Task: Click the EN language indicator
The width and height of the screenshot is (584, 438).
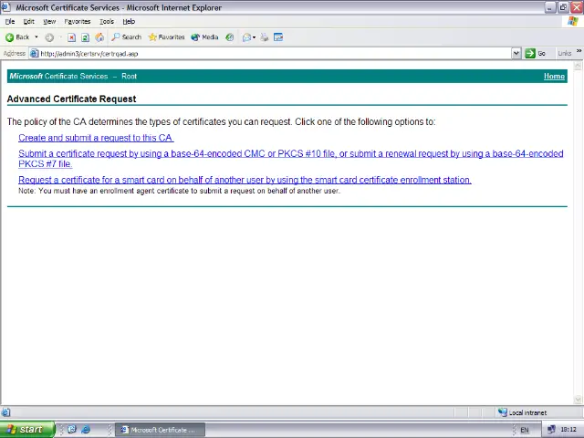Action: click(525, 430)
